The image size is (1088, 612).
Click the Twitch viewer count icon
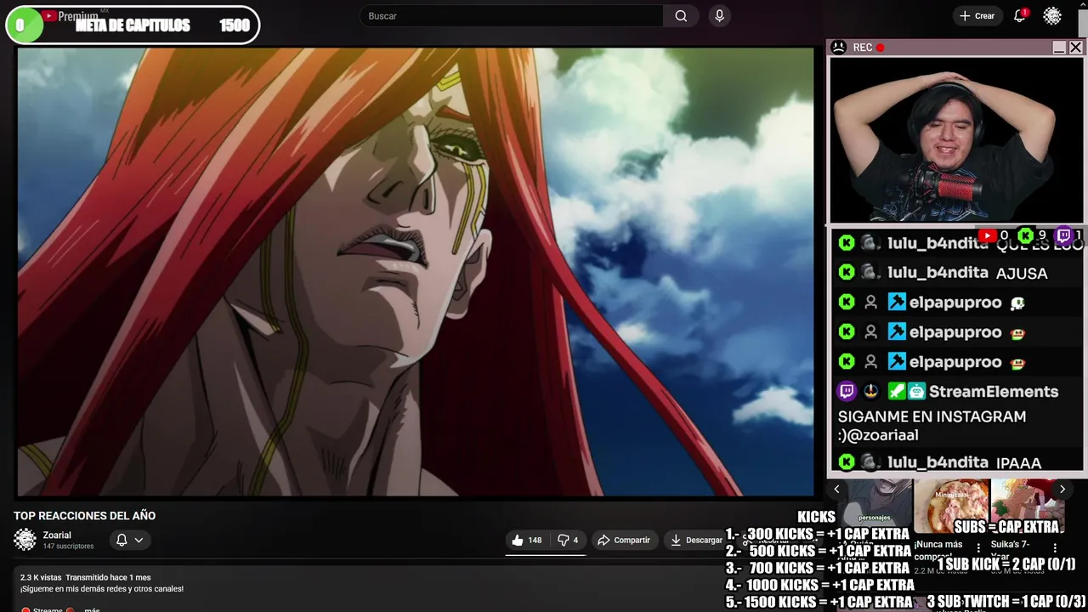pos(1063,235)
